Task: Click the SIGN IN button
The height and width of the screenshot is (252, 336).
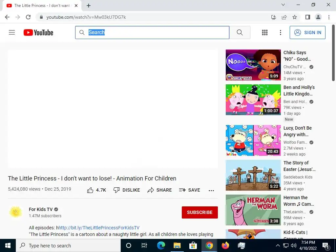Action: 307,32
